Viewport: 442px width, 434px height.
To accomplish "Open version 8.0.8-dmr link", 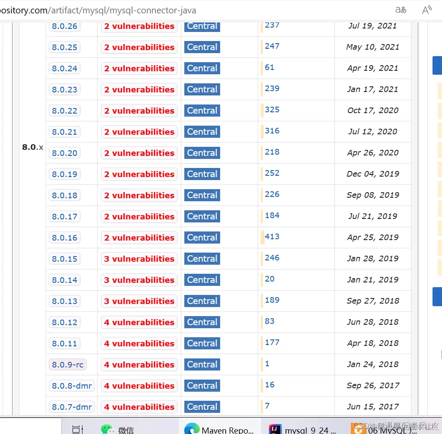I will 72,386.
